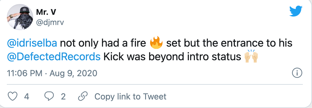The width and height of the screenshot is (312, 108).
Task: Click the text 'not only had a fire'
Action: (x=103, y=43)
